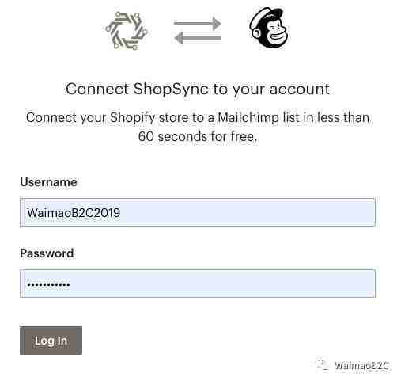Viewport: 401px width, 381px height.
Task: Click the masked password dots
Action: point(48,284)
